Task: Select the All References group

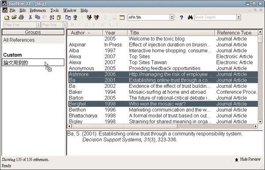Action: (x=33, y=40)
